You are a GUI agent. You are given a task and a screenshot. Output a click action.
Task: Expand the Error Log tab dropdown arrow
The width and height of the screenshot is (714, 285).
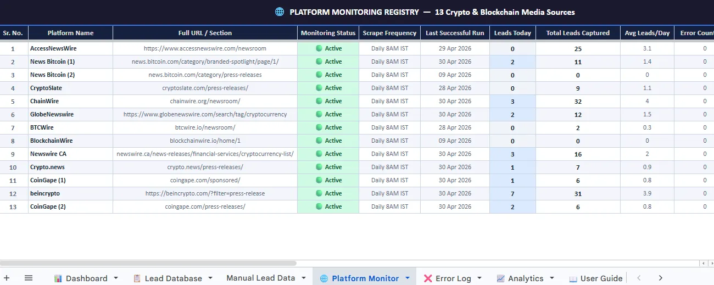click(480, 278)
